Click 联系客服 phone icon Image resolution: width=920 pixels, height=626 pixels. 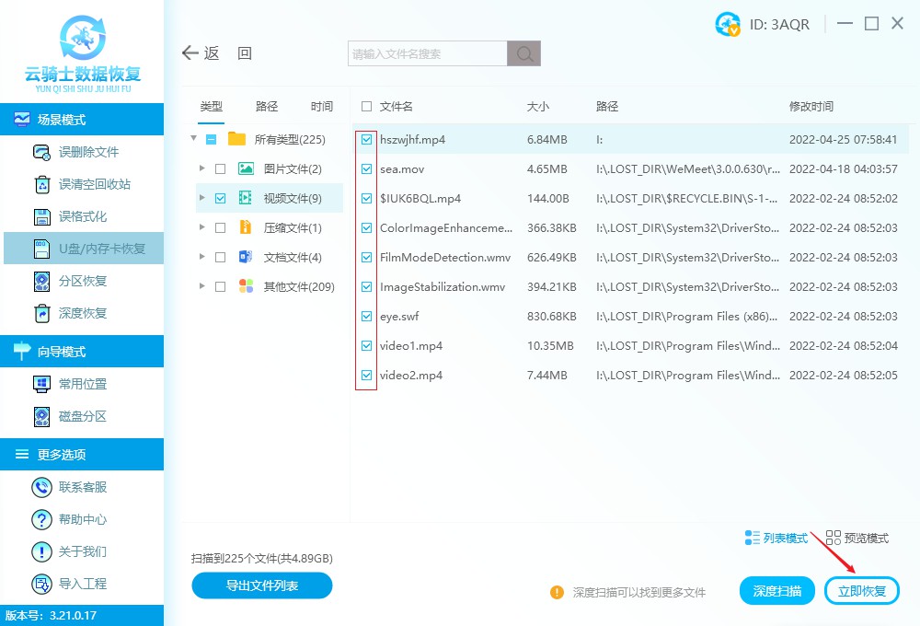pos(41,487)
